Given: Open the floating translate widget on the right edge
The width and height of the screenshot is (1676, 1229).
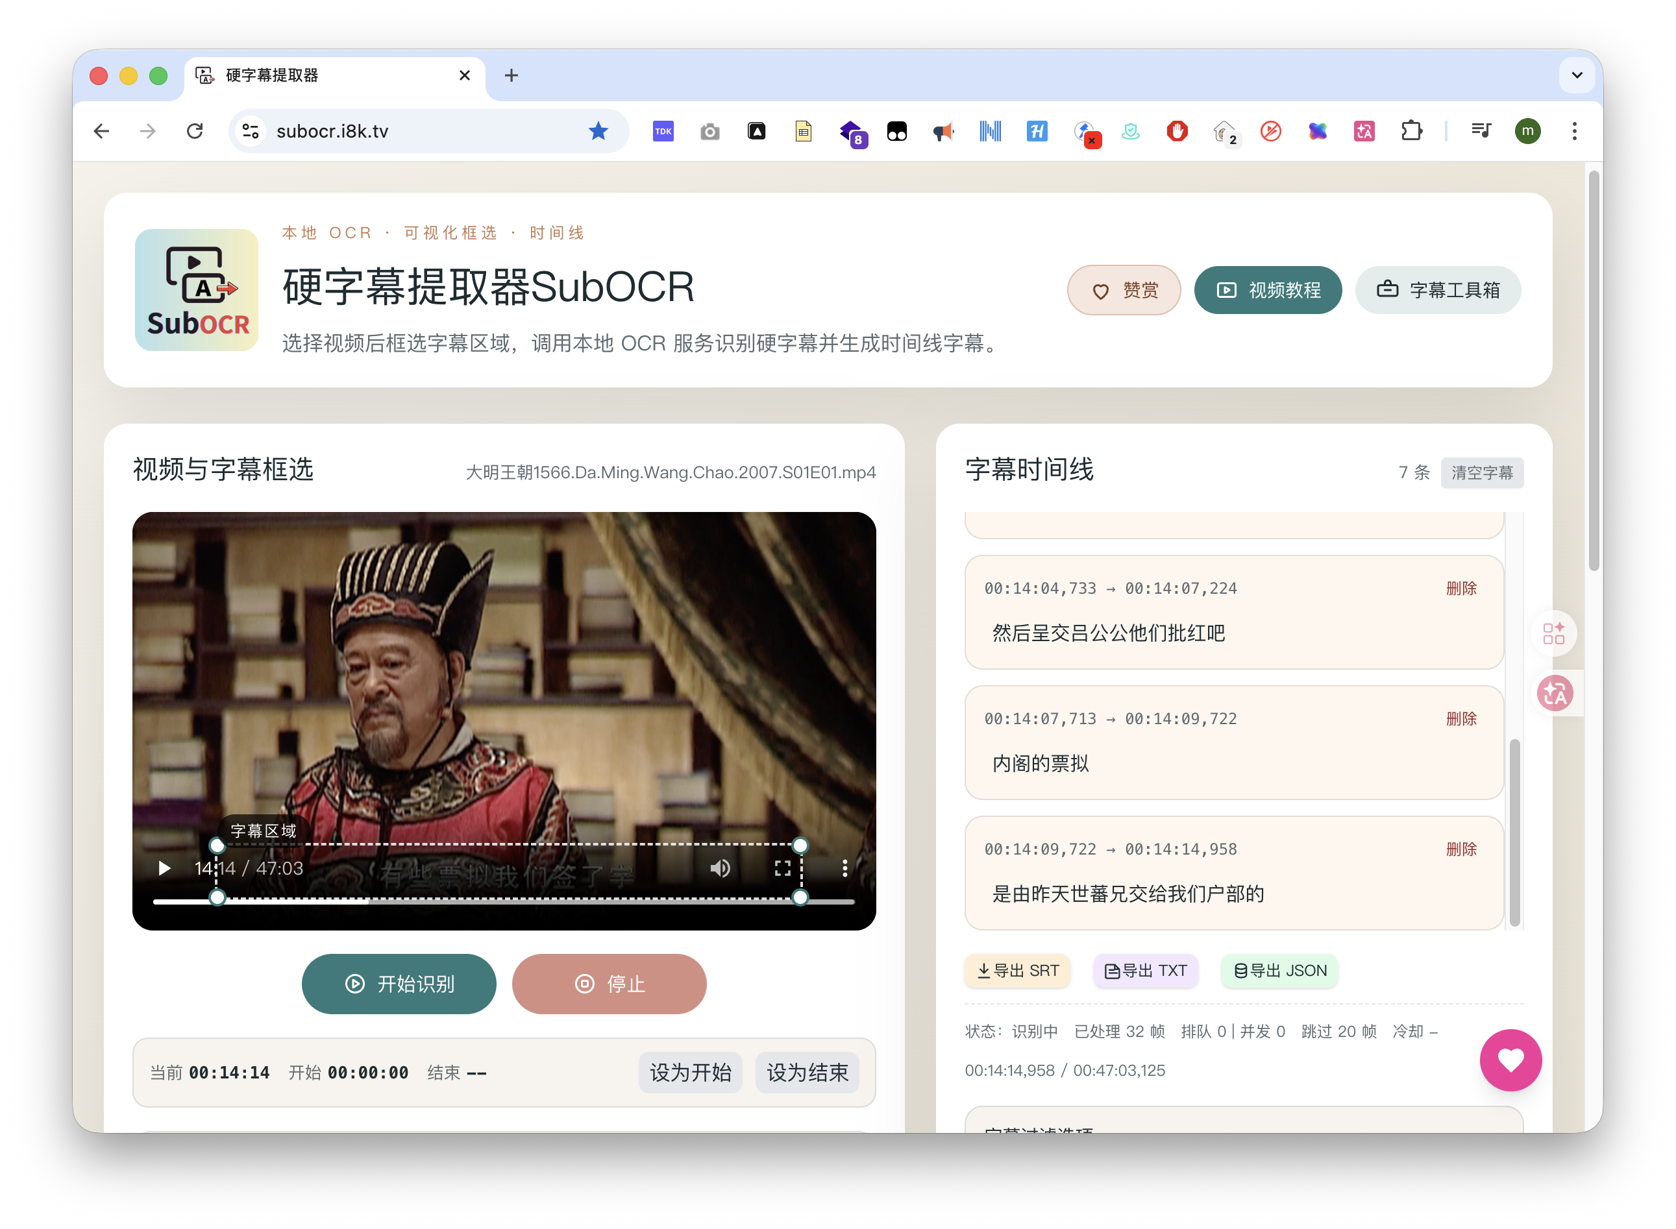Looking at the screenshot, I should (1555, 692).
